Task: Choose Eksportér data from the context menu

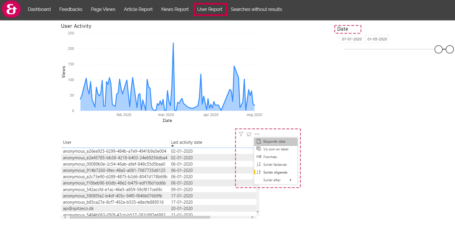Action: (274, 141)
